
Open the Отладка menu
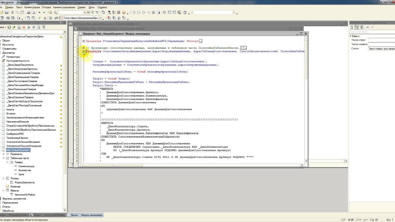[x=46, y=7]
